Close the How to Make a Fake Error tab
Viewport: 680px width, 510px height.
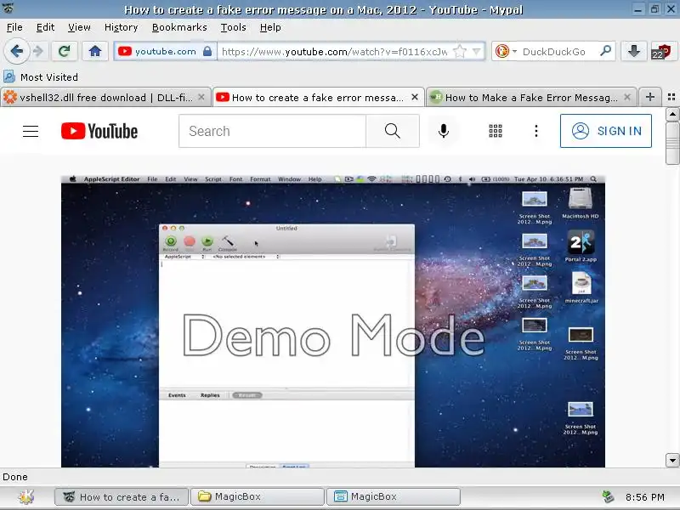627,97
